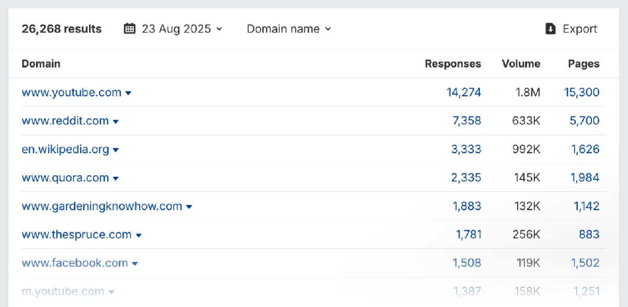Click the 26,268 results count
The width and height of the screenshot is (628, 307).
pos(62,29)
